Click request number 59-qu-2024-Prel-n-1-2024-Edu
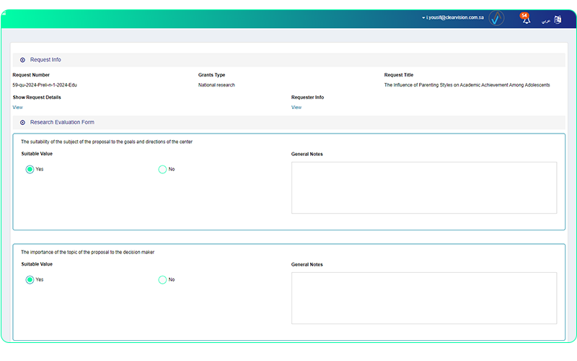 (x=45, y=84)
